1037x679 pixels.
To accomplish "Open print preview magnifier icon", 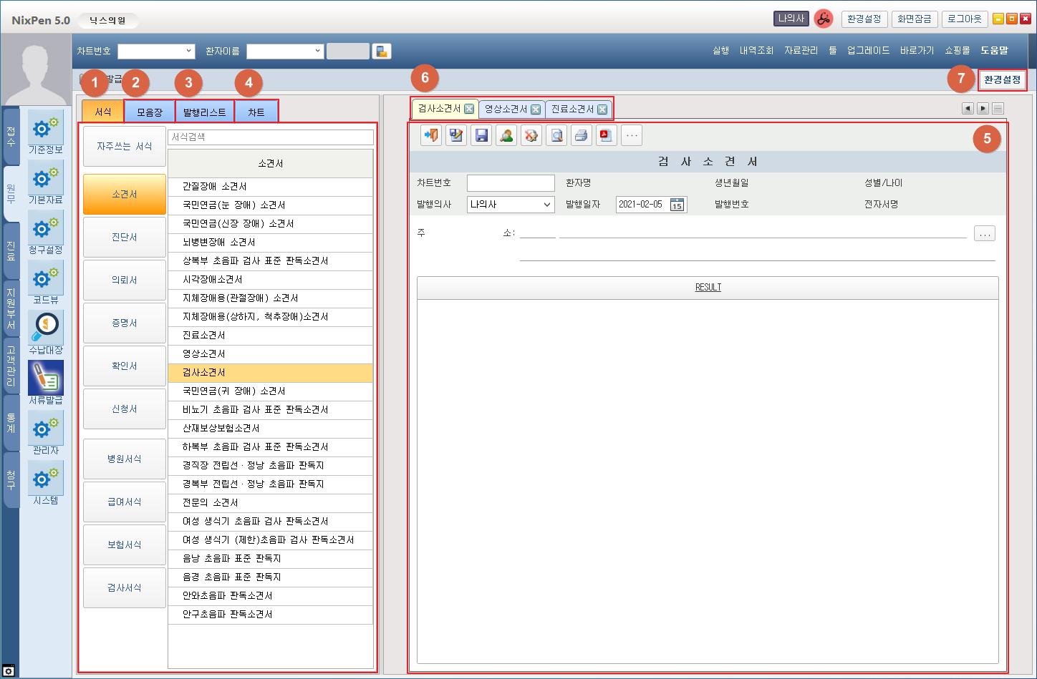I will point(556,135).
